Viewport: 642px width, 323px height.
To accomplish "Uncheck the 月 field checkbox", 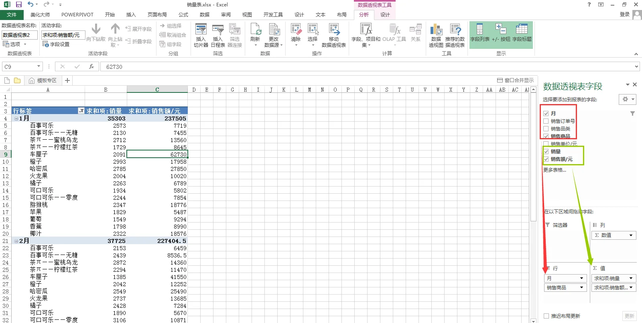I will [546, 113].
